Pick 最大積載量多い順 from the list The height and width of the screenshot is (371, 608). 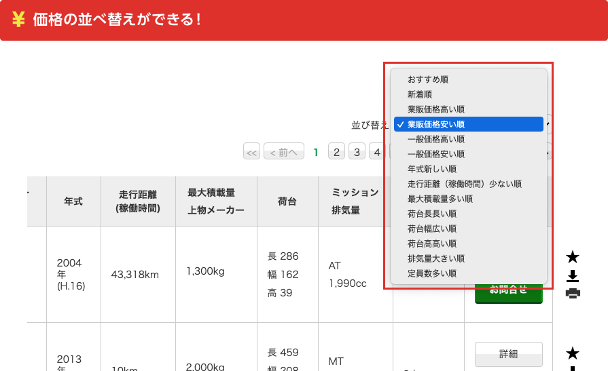440,199
